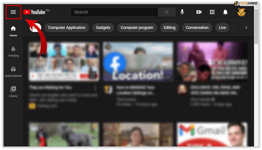Open Subscriptions in the sidebar
Screen dimensions: 262x150
pos(13,72)
